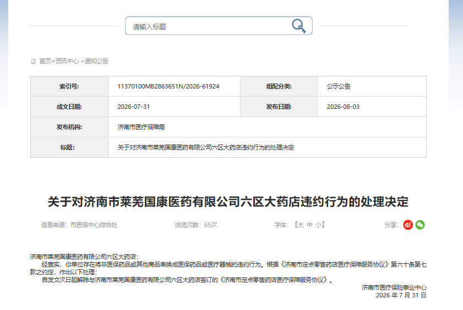The width and height of the screenshot is (463, 310).
Task: Click the magnifier search icon
Action: (x=299, y=26)
